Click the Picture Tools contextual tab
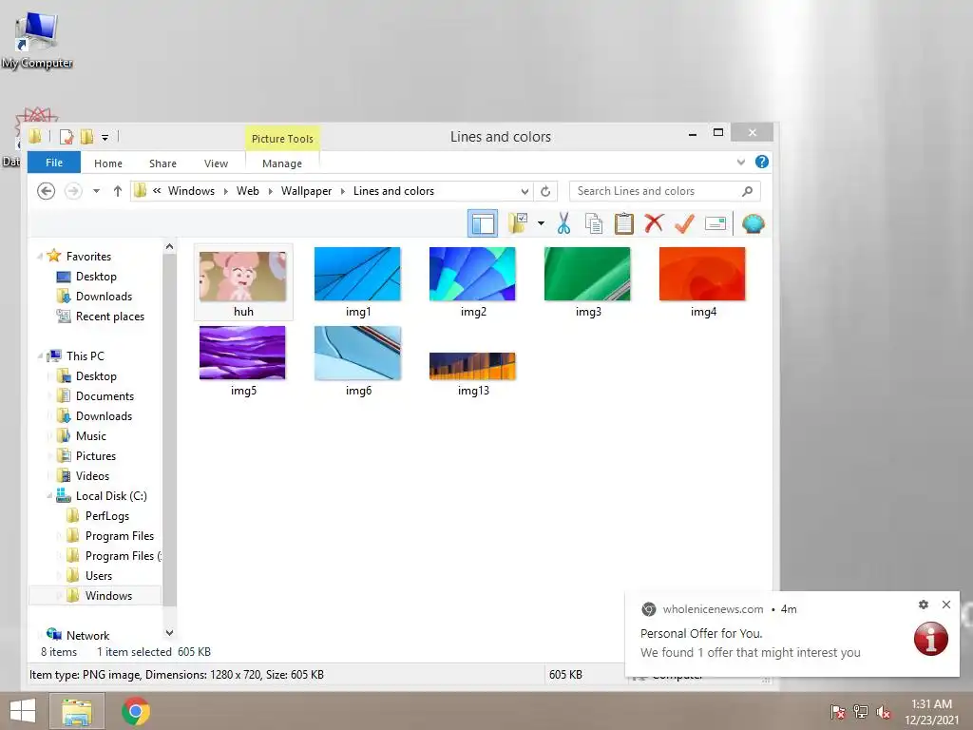The image size is (973, 730). 282,139
